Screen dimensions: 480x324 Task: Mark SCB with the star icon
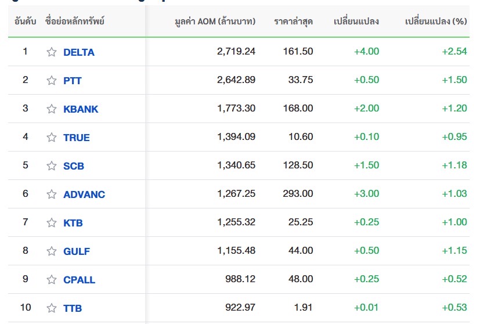[x=52, y=165]
